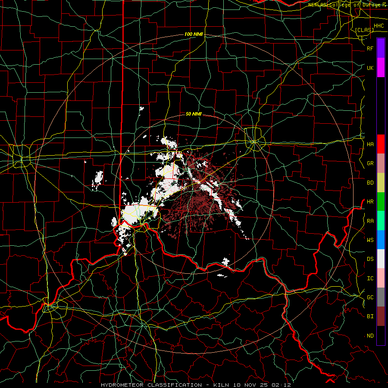388x388 pixels.
Task: Pick the dark green HR legend swatch
Action: click(x=381, y=202)
